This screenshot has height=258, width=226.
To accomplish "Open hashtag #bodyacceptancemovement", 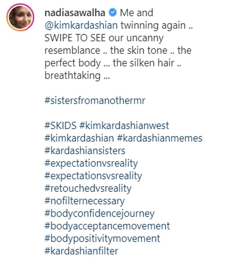I will (107, 226).
